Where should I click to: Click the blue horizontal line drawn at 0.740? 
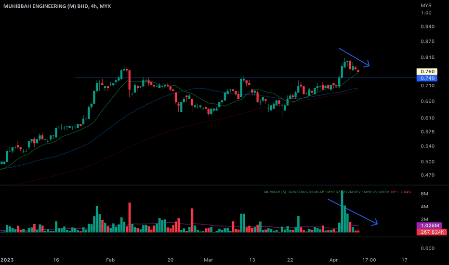tap(245, 78)
